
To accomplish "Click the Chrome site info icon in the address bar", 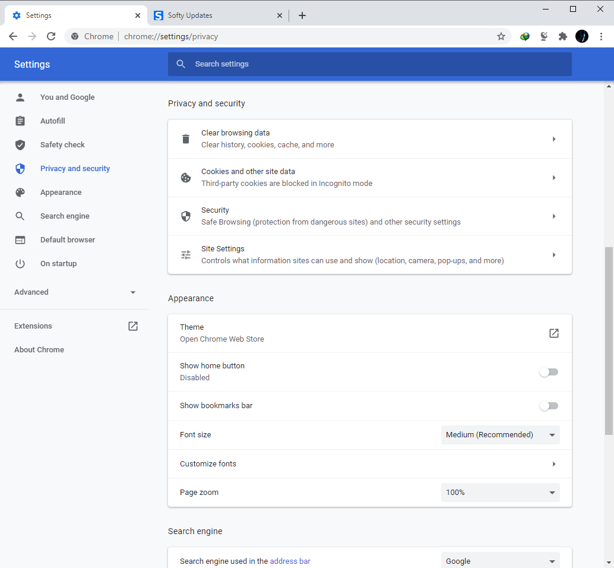I will 75,36.
